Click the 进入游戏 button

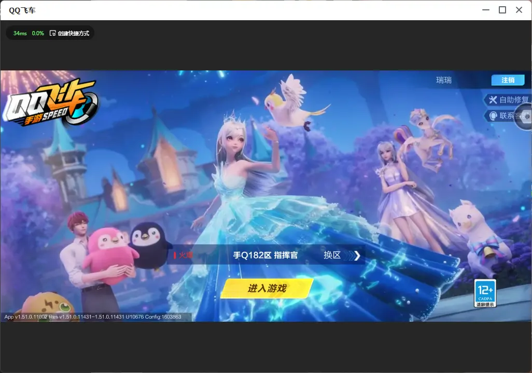click(267, 288)
